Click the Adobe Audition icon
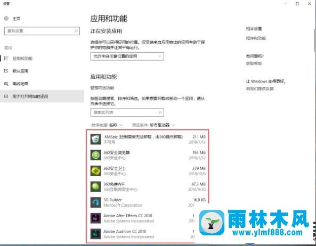 (95, 234)
